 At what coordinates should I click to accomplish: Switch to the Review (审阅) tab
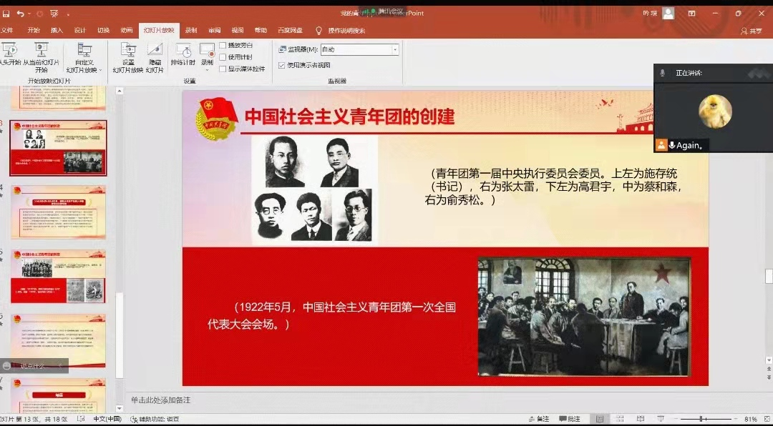215,31
